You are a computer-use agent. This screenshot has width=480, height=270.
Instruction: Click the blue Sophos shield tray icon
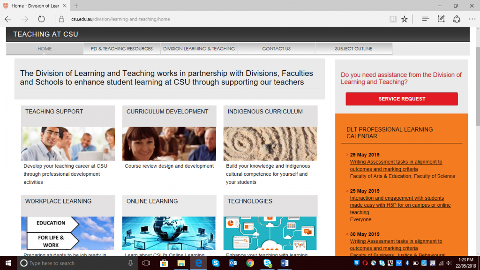point(357,262)
